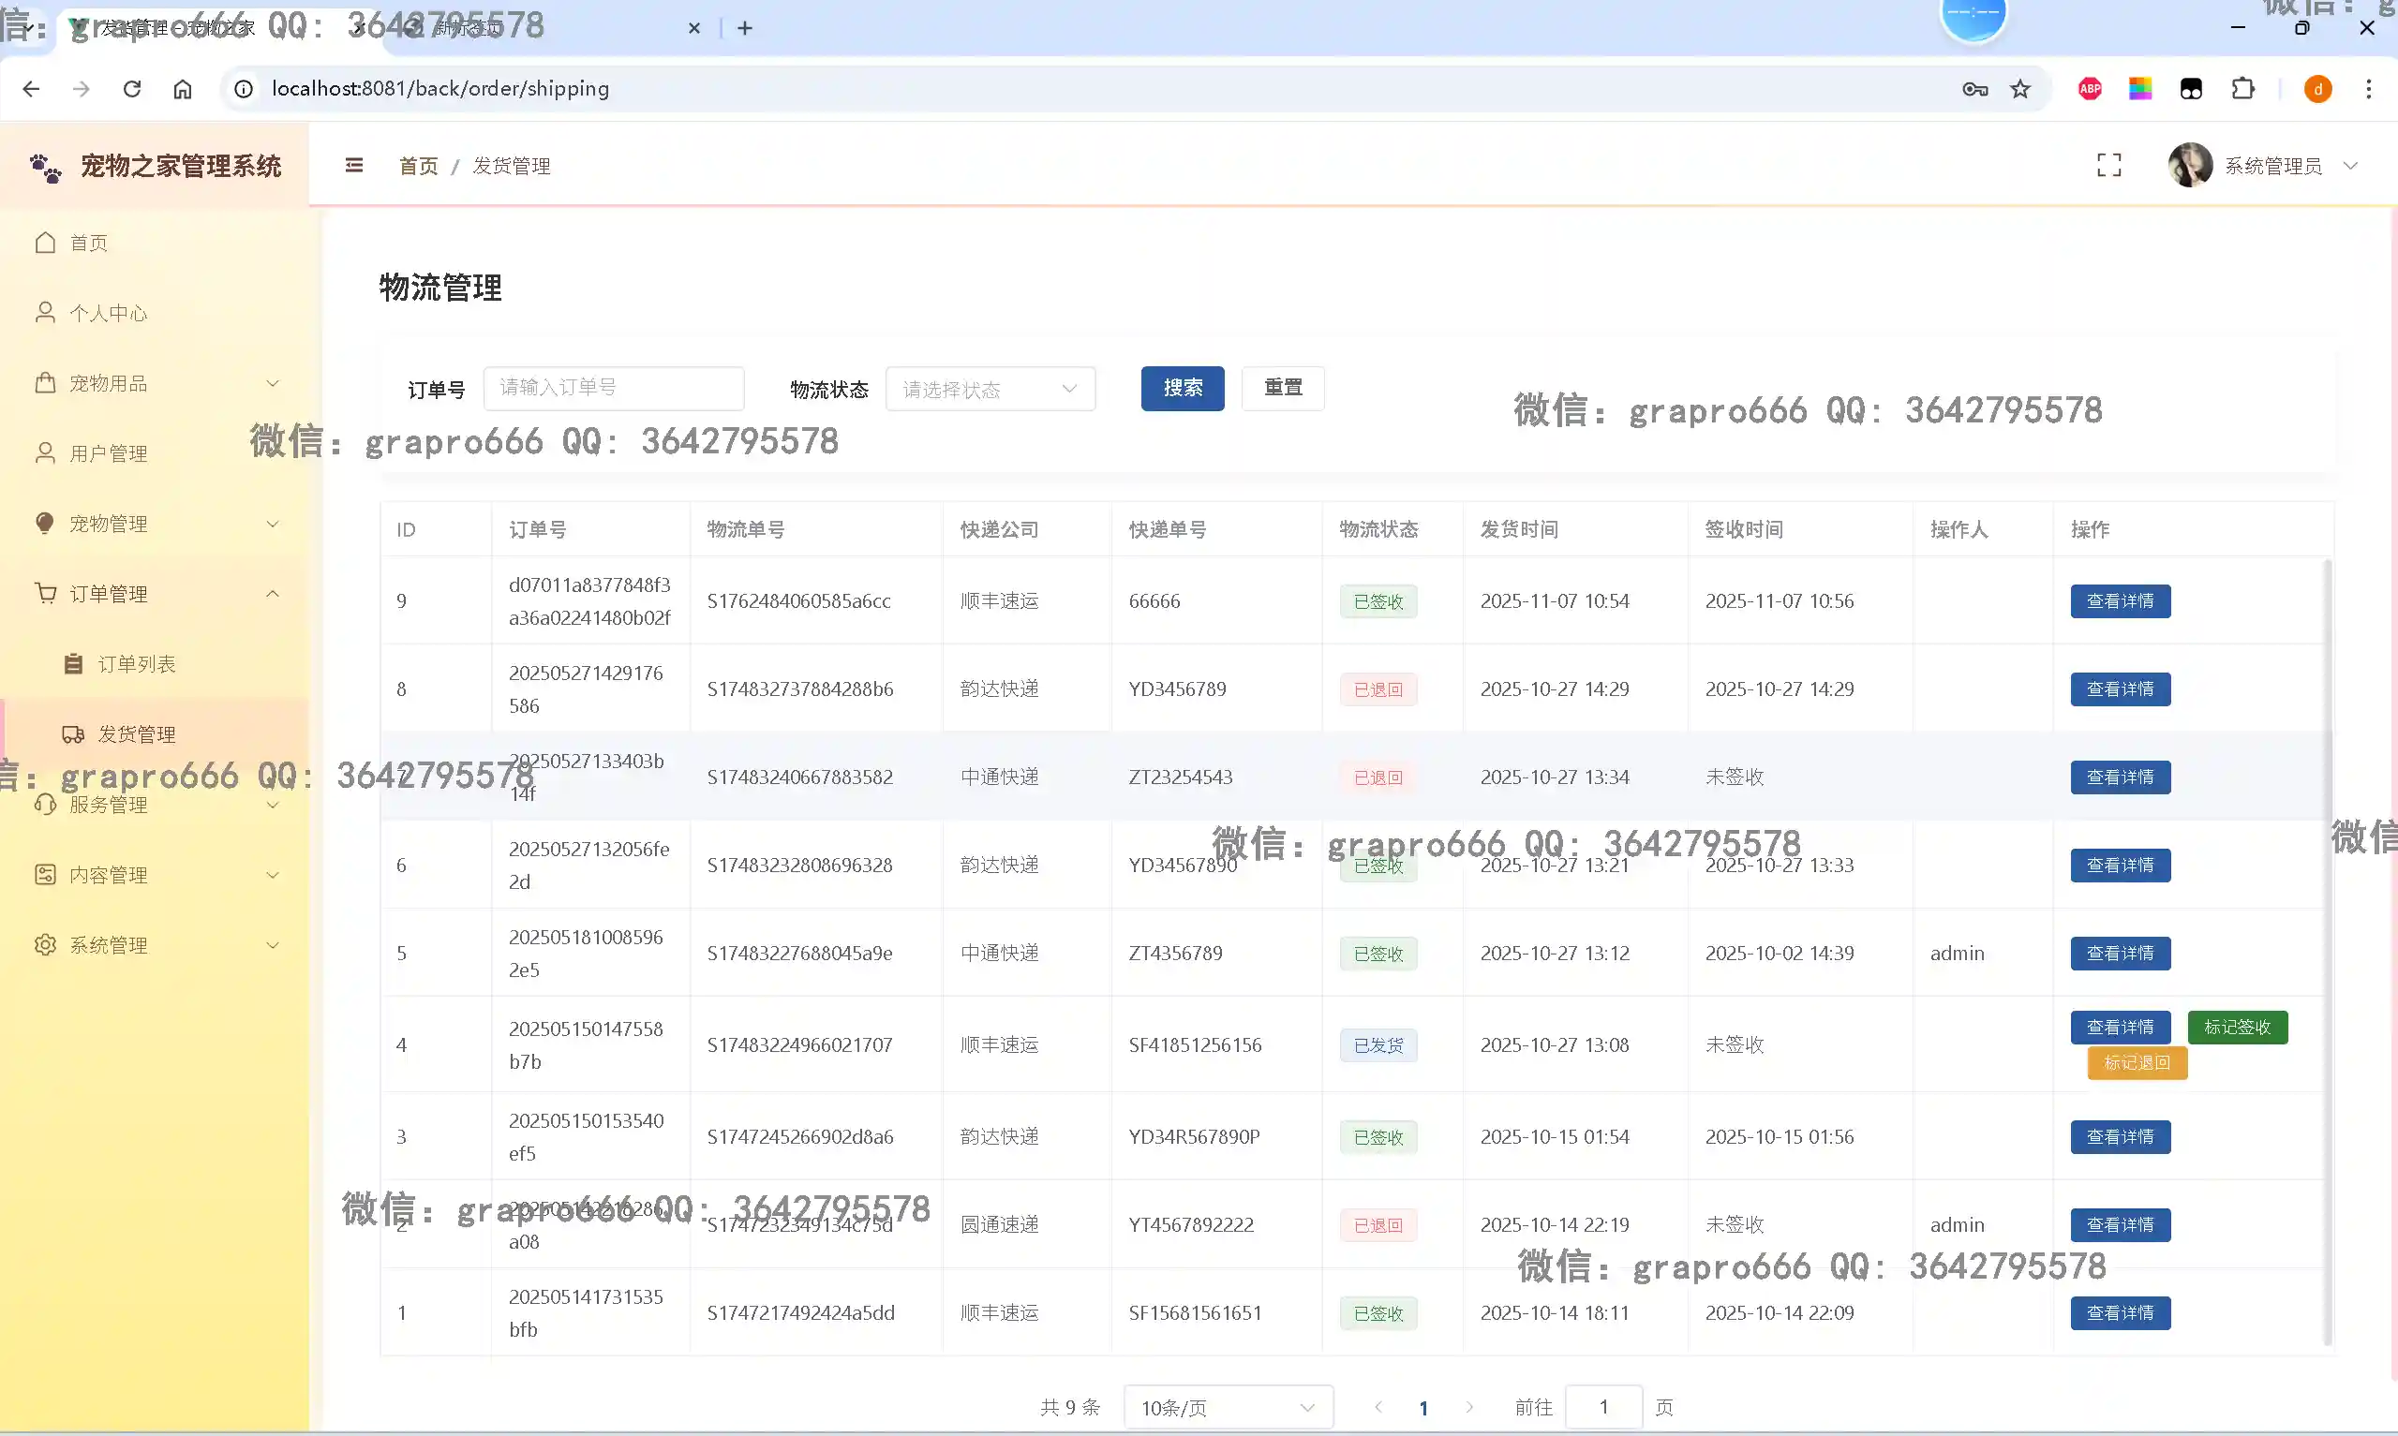
Task: Open 订单列表 in the sidebar
Action: (x=137, y=664)
